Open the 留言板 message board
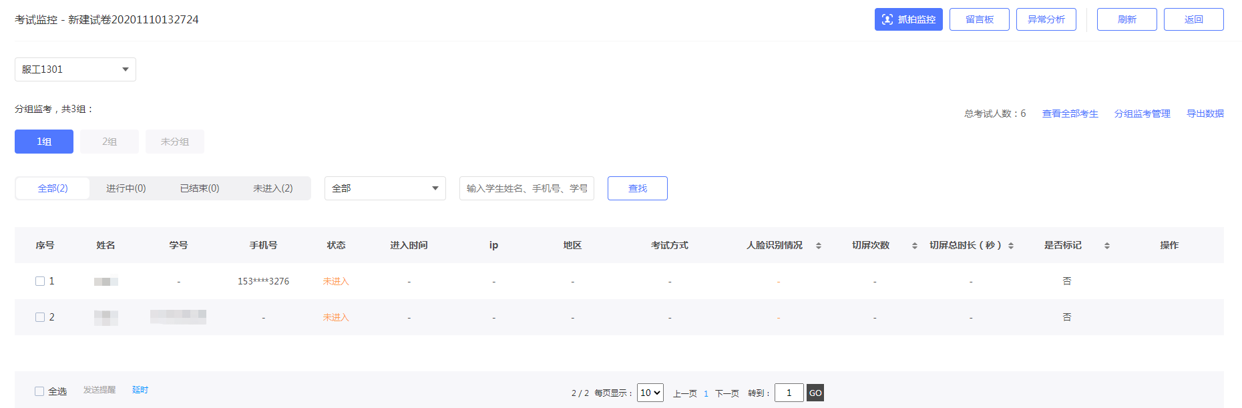The height and width of the screenshot is (408, 1242). 979,19
